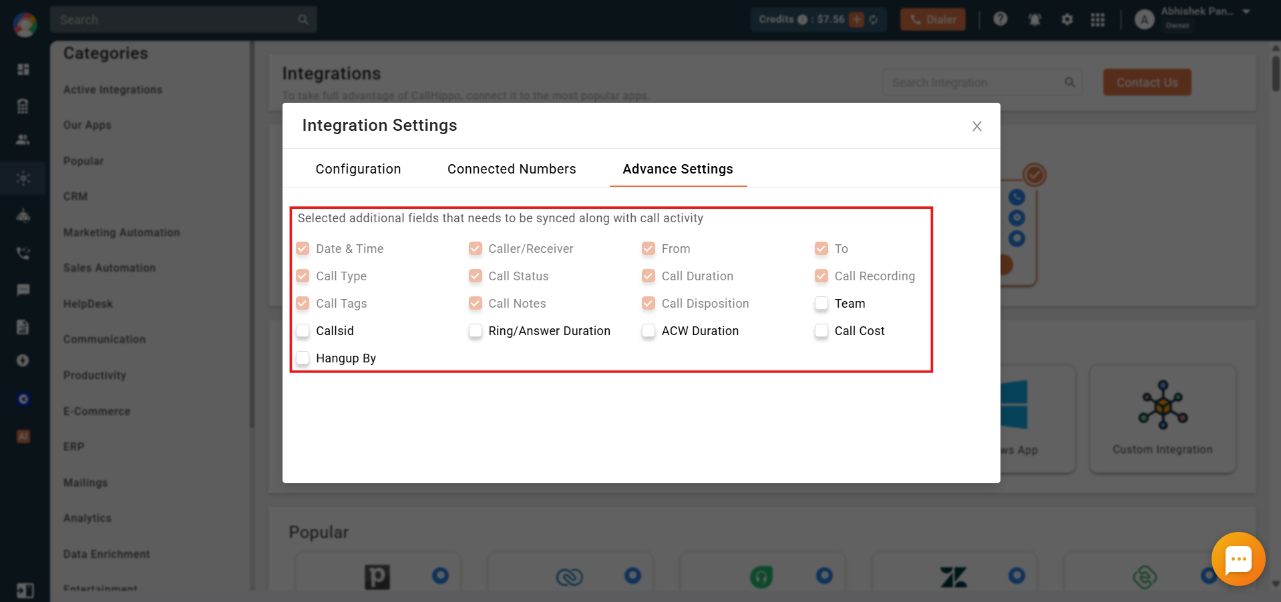Click the Data Enrichment category link
Screen dimensions: 1281x602
107,554
